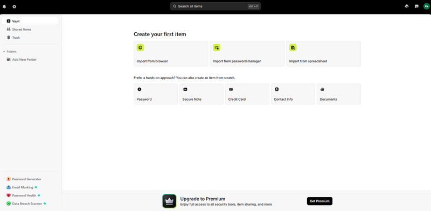Collapse the Folders section arrow
Viewport: 431px width, 211px height.
coord(4,52)
